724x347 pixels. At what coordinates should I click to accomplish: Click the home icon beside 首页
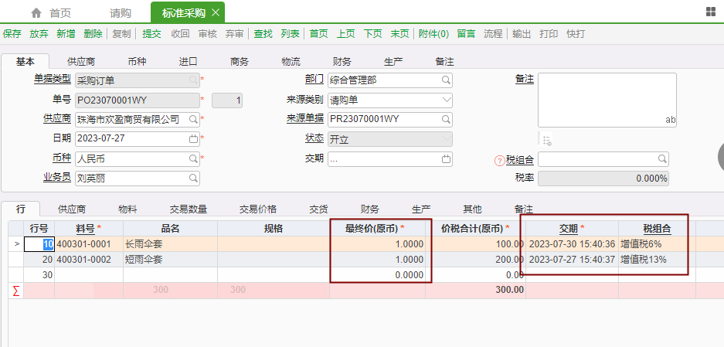(x=36, y=12)
